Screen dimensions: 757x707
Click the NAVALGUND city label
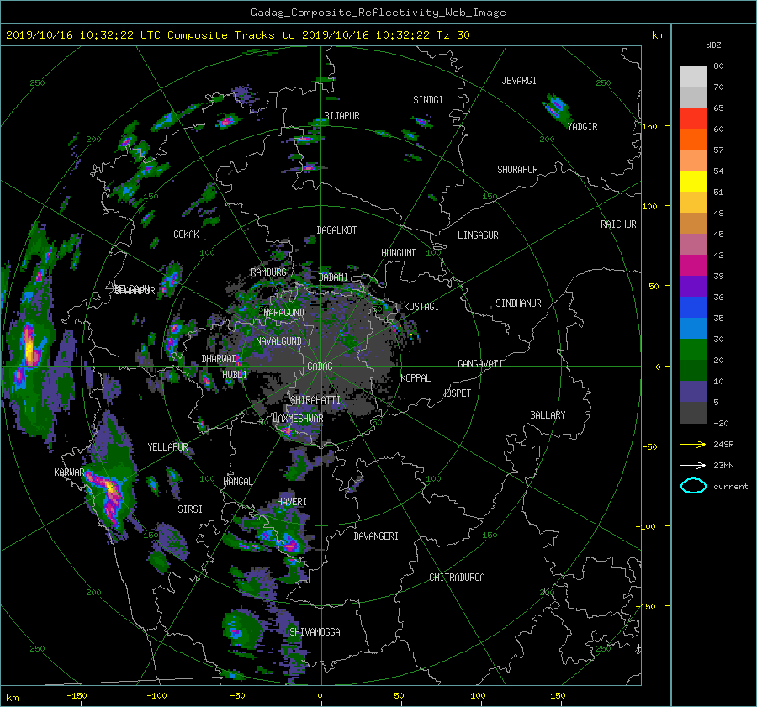[x=278, y=341]
